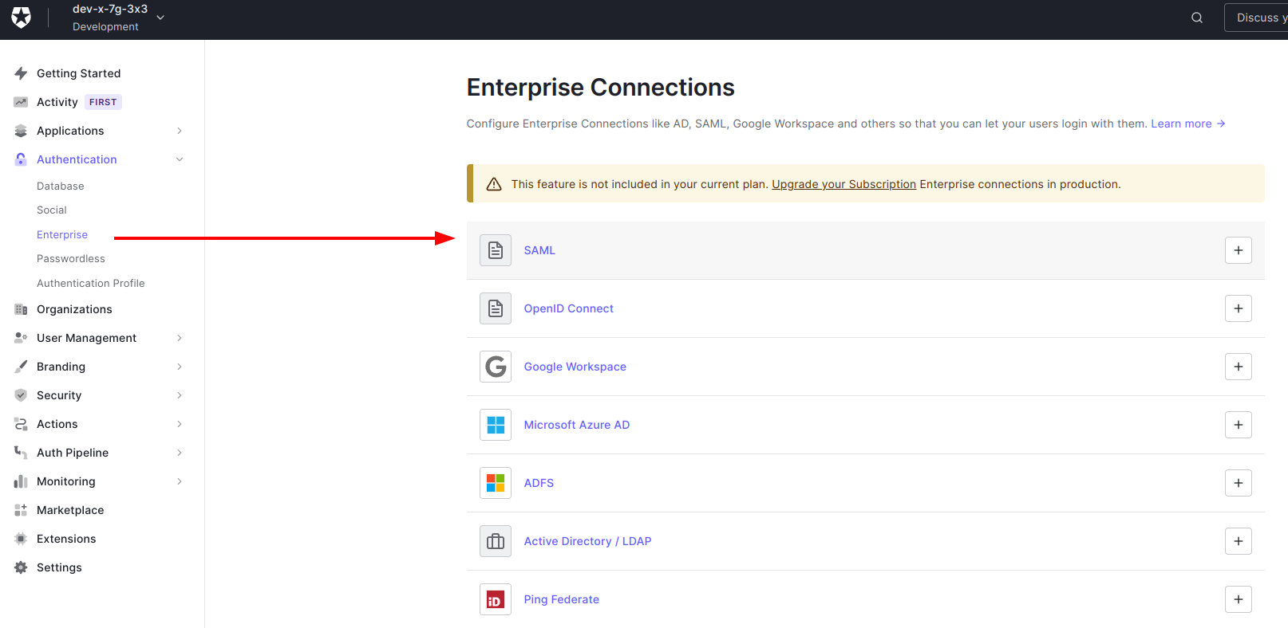
Task: Open the Authentication Profile submenu item
Action: pos(91,283)
